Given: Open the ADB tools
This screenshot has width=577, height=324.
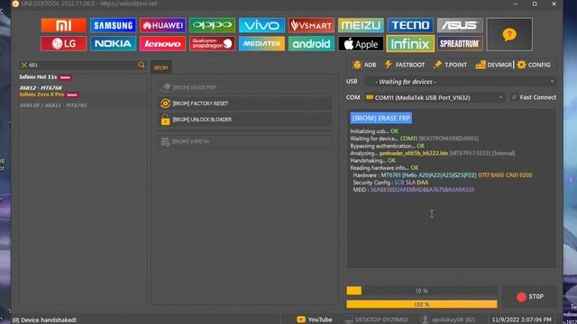Looking at the screenshot, I should click(364, 65).
